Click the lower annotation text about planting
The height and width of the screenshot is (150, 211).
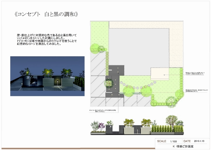click(x=195, y=91)
